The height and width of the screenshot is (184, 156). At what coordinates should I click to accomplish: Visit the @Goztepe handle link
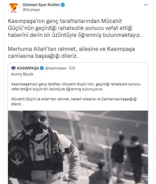[x=31, y=10]
